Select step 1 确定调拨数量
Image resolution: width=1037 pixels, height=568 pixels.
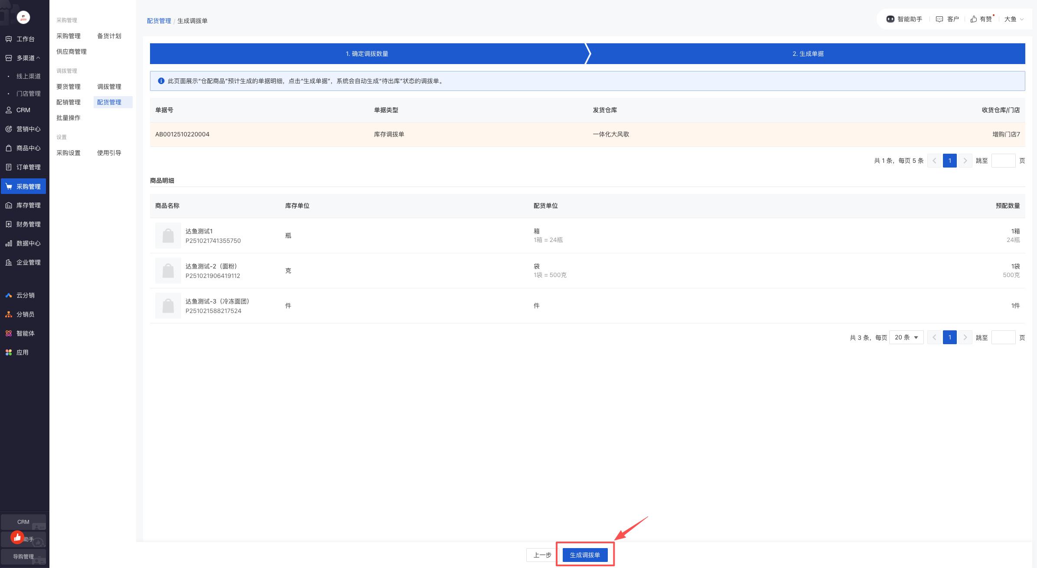click(367, 54)
